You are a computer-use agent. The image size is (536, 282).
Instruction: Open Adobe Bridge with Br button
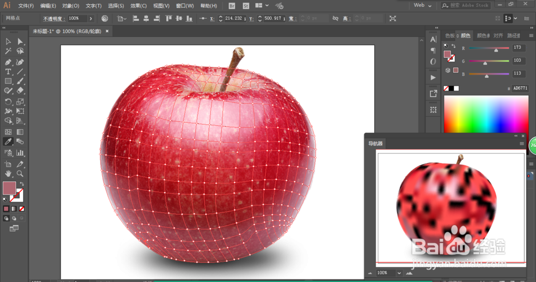[232, 6]
